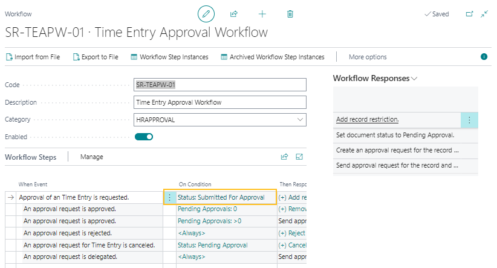Viewport: 497px width, 268px height.
Task: Share the Workflow Steps list icon
Action: click(x=284, y=157)
